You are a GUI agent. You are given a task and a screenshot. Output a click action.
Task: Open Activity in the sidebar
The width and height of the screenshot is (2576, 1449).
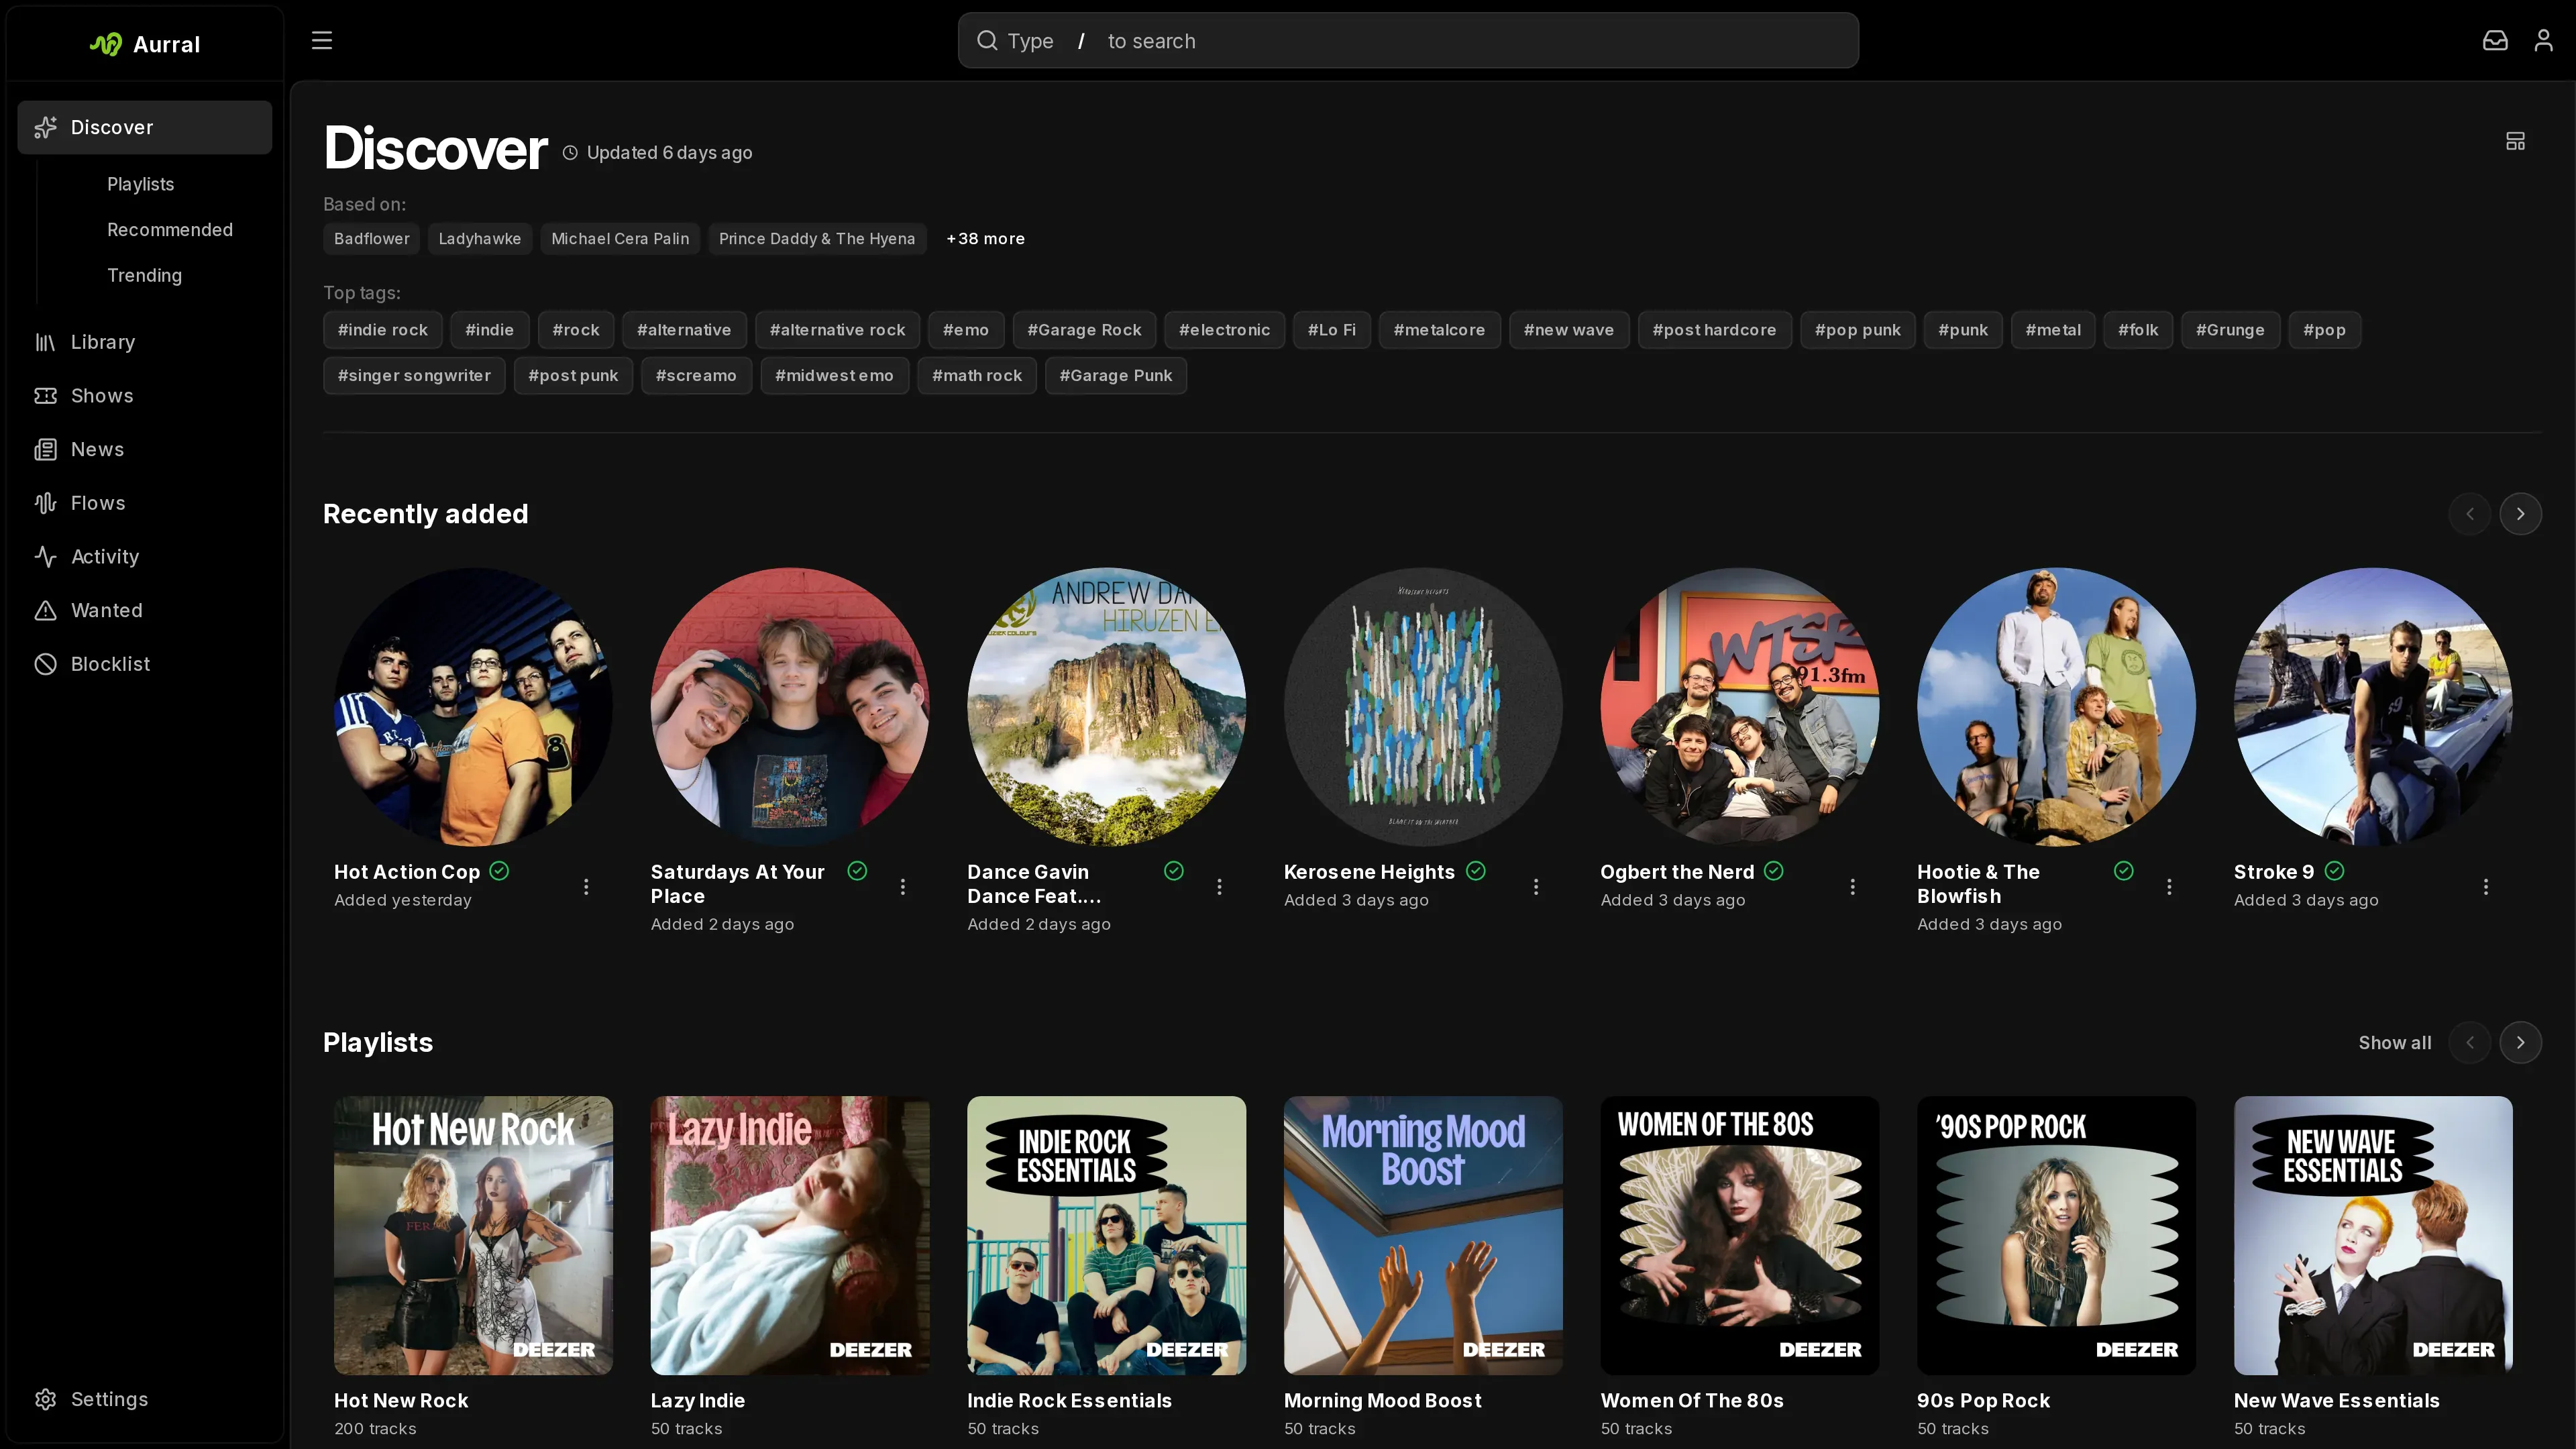(144, 557)
